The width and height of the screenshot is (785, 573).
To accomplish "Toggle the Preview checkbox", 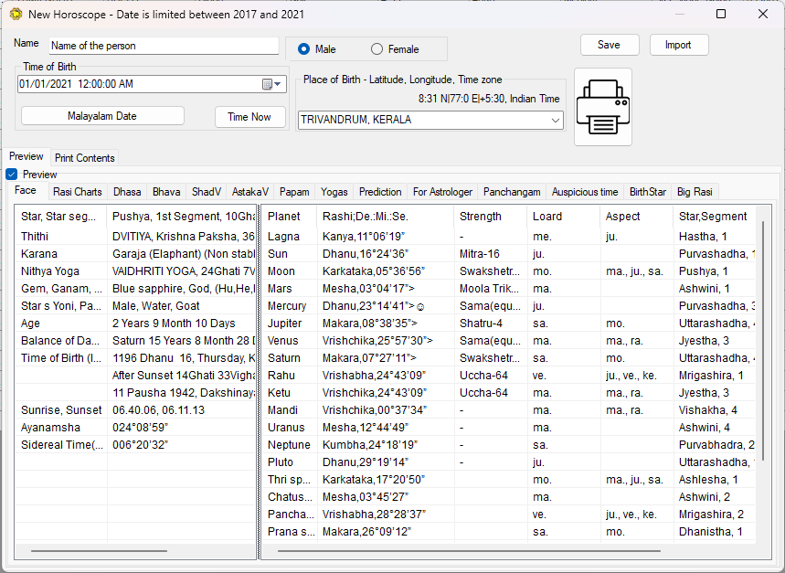I will [x=12, y=175].
